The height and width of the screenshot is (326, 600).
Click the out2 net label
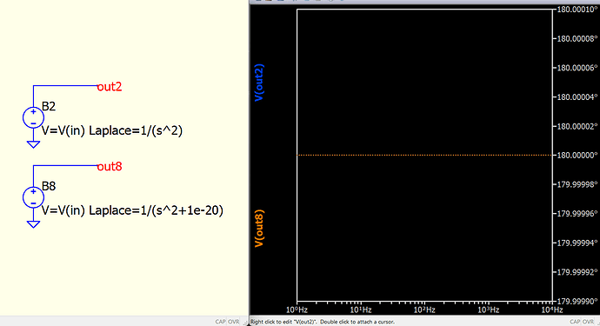110,87
